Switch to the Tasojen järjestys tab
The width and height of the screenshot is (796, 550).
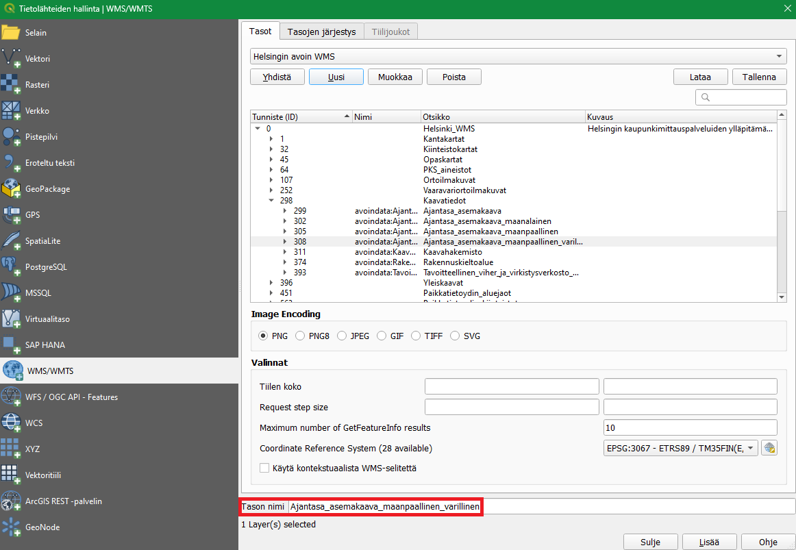[x=321, y=32]
